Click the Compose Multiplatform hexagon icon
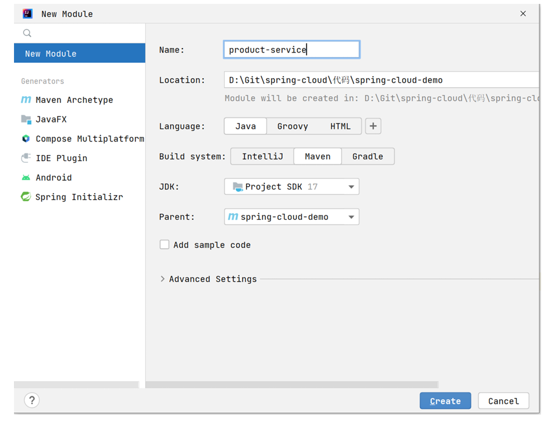The width and height of the screenshot is (550, 423). [x=26, y=139]
